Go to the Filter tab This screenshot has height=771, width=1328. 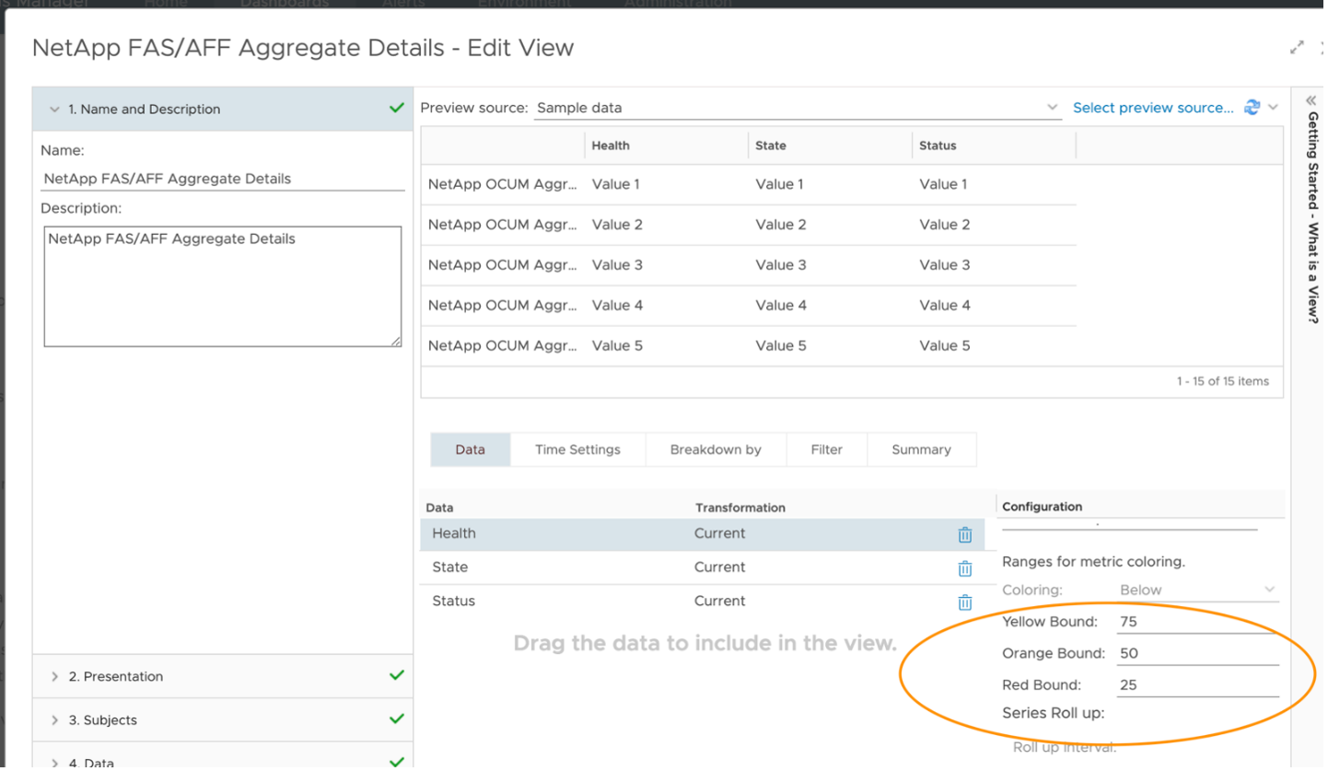point(826,450)
